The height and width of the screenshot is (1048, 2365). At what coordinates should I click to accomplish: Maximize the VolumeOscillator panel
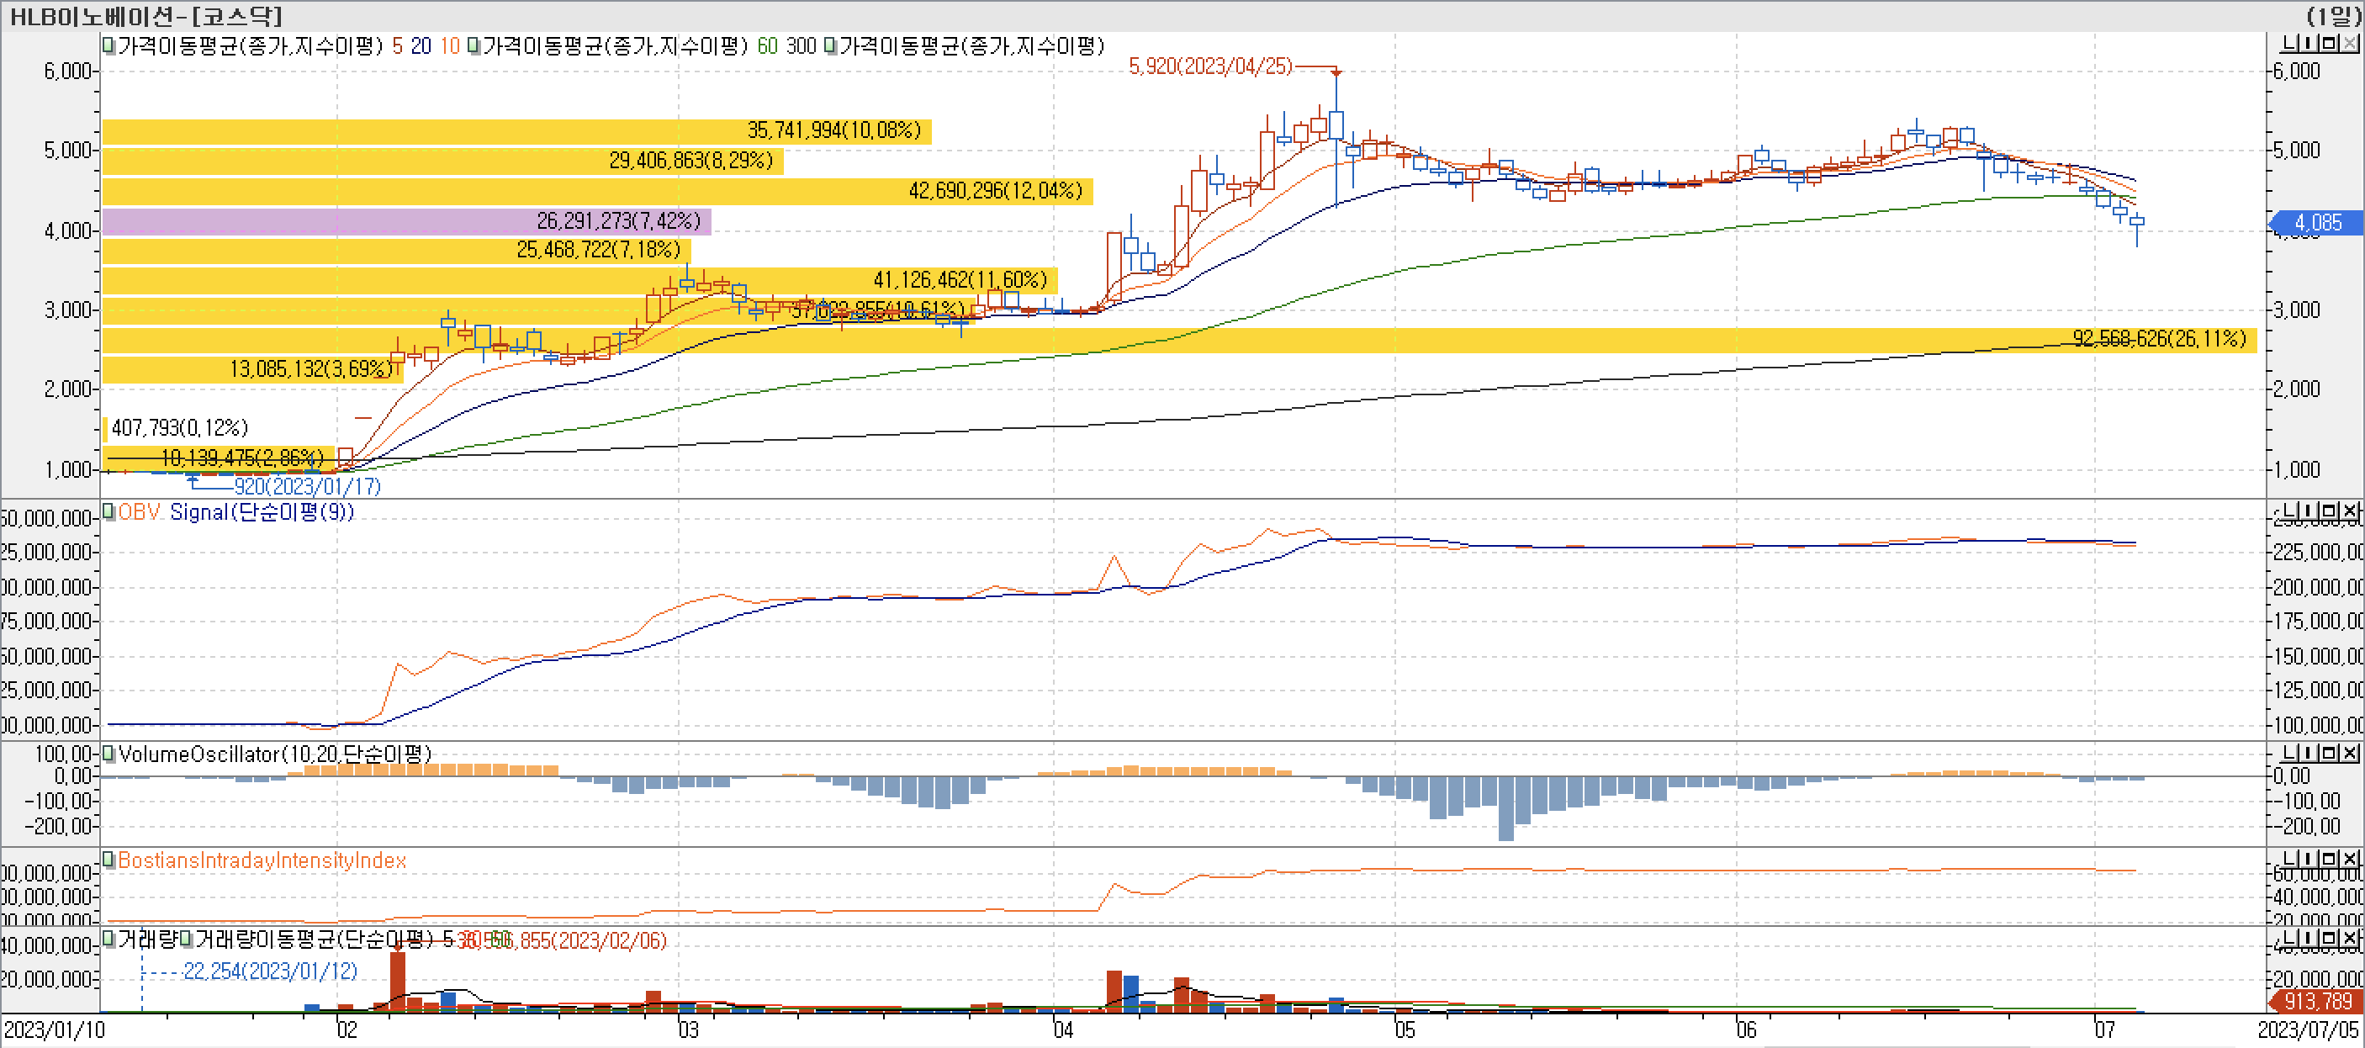tap(2328, 753)
